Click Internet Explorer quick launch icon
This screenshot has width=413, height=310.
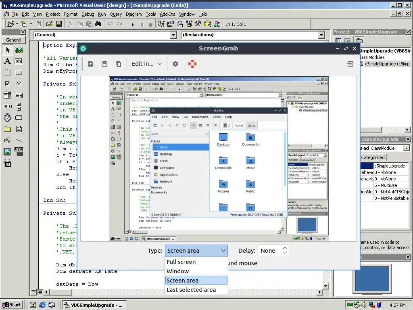[x=42, y=305]
